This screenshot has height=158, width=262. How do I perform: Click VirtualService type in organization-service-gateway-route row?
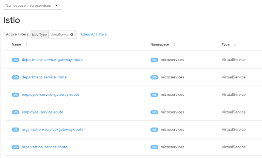click(x=233, y=130)
